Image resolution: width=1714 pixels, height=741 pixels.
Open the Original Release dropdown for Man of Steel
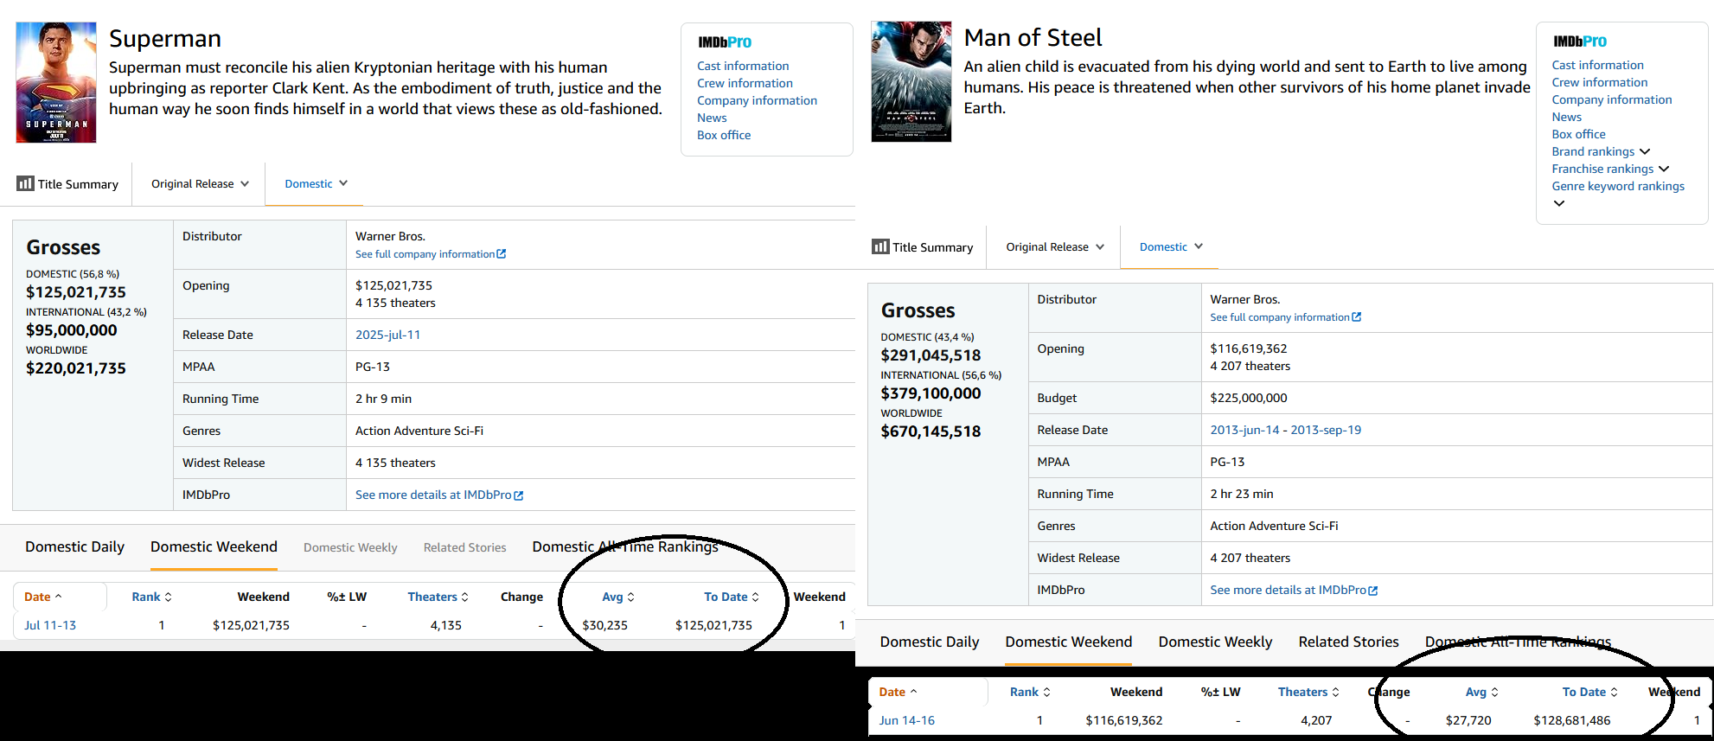coord(1055,247)
